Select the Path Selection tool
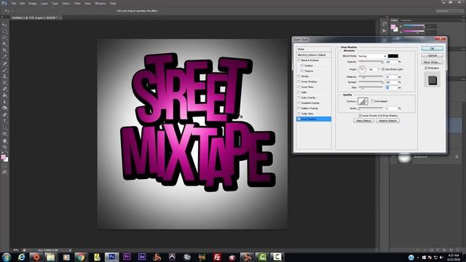Viewport: 466px width, 262px height. click(4, 127)
